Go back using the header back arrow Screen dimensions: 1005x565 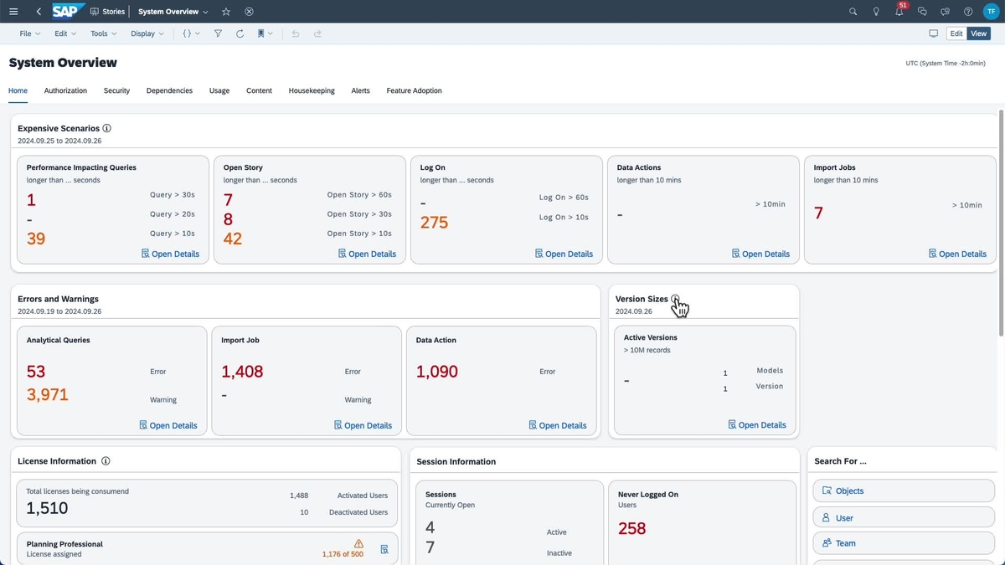click(39, 12)
